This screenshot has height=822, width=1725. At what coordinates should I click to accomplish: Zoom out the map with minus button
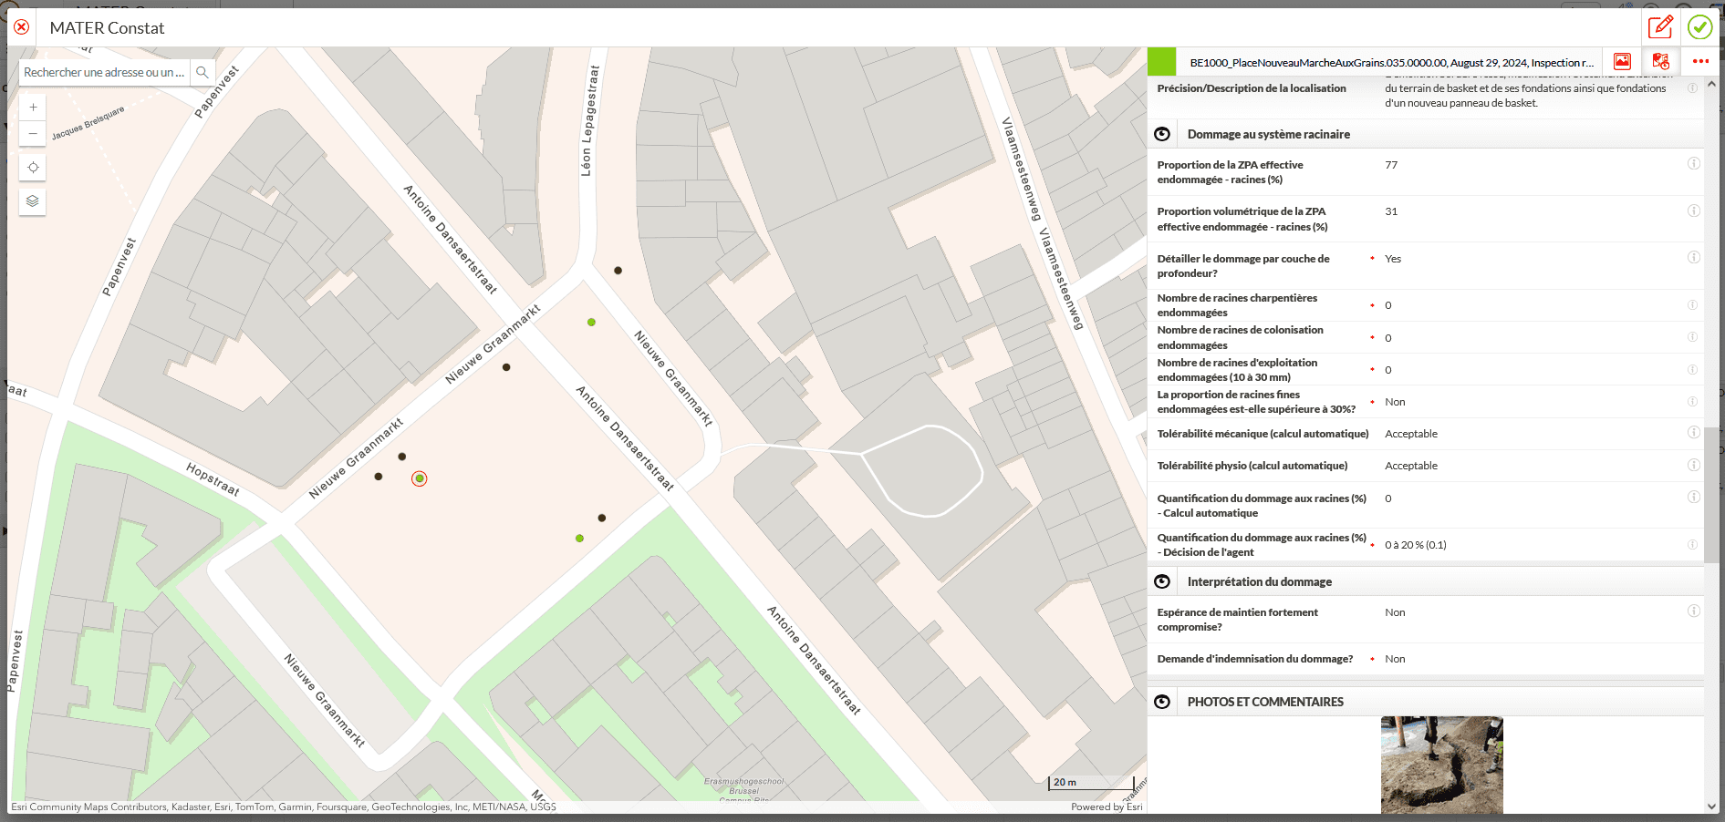point(33,133)
